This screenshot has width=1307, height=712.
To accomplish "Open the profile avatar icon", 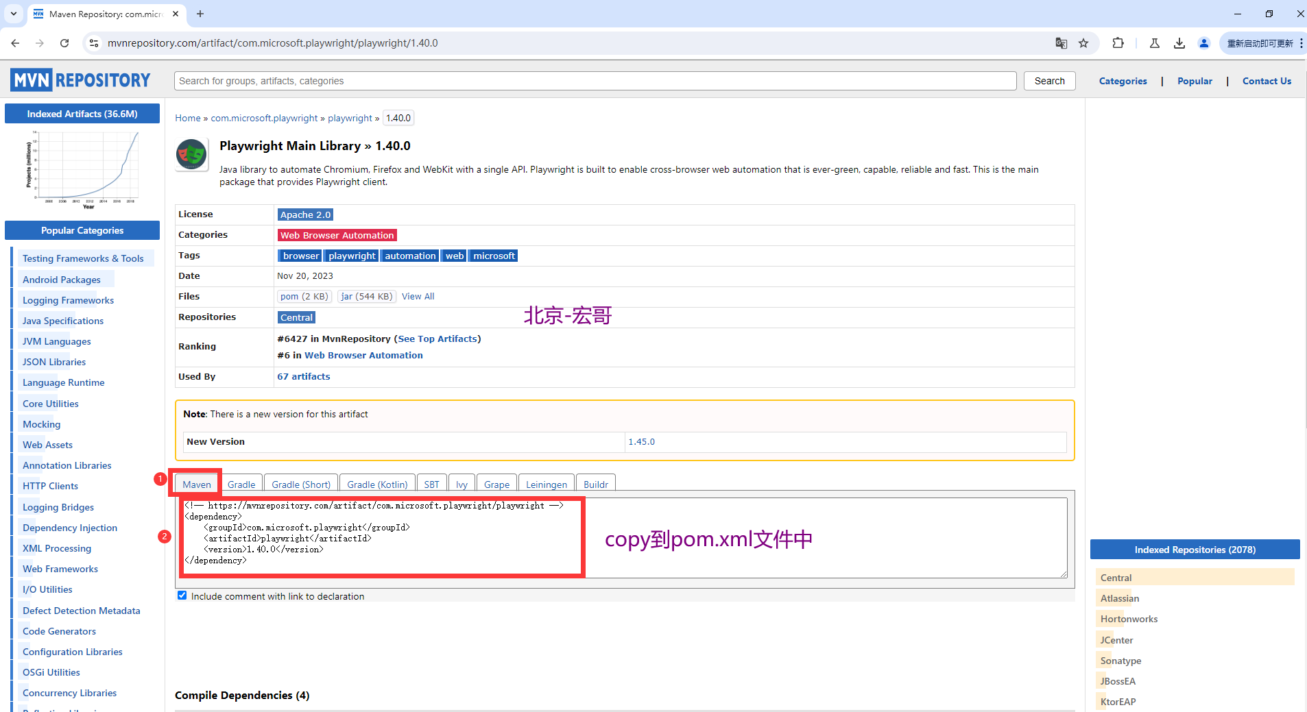I will click(x=1204, y=43).
